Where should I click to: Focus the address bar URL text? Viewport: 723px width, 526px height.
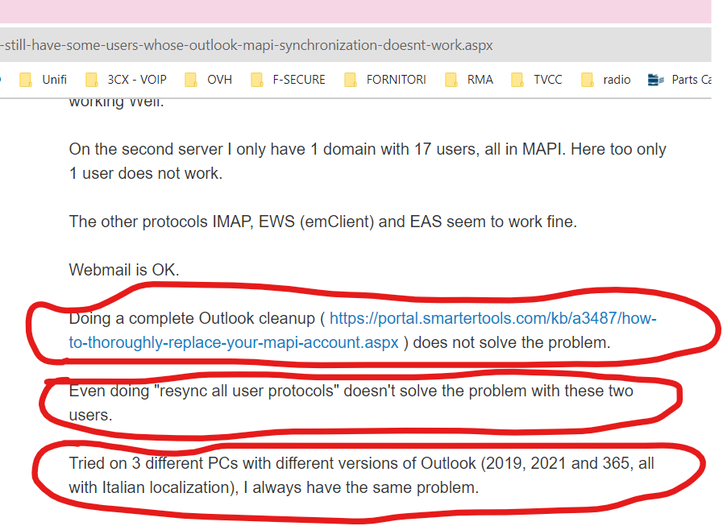coord(246,45)
